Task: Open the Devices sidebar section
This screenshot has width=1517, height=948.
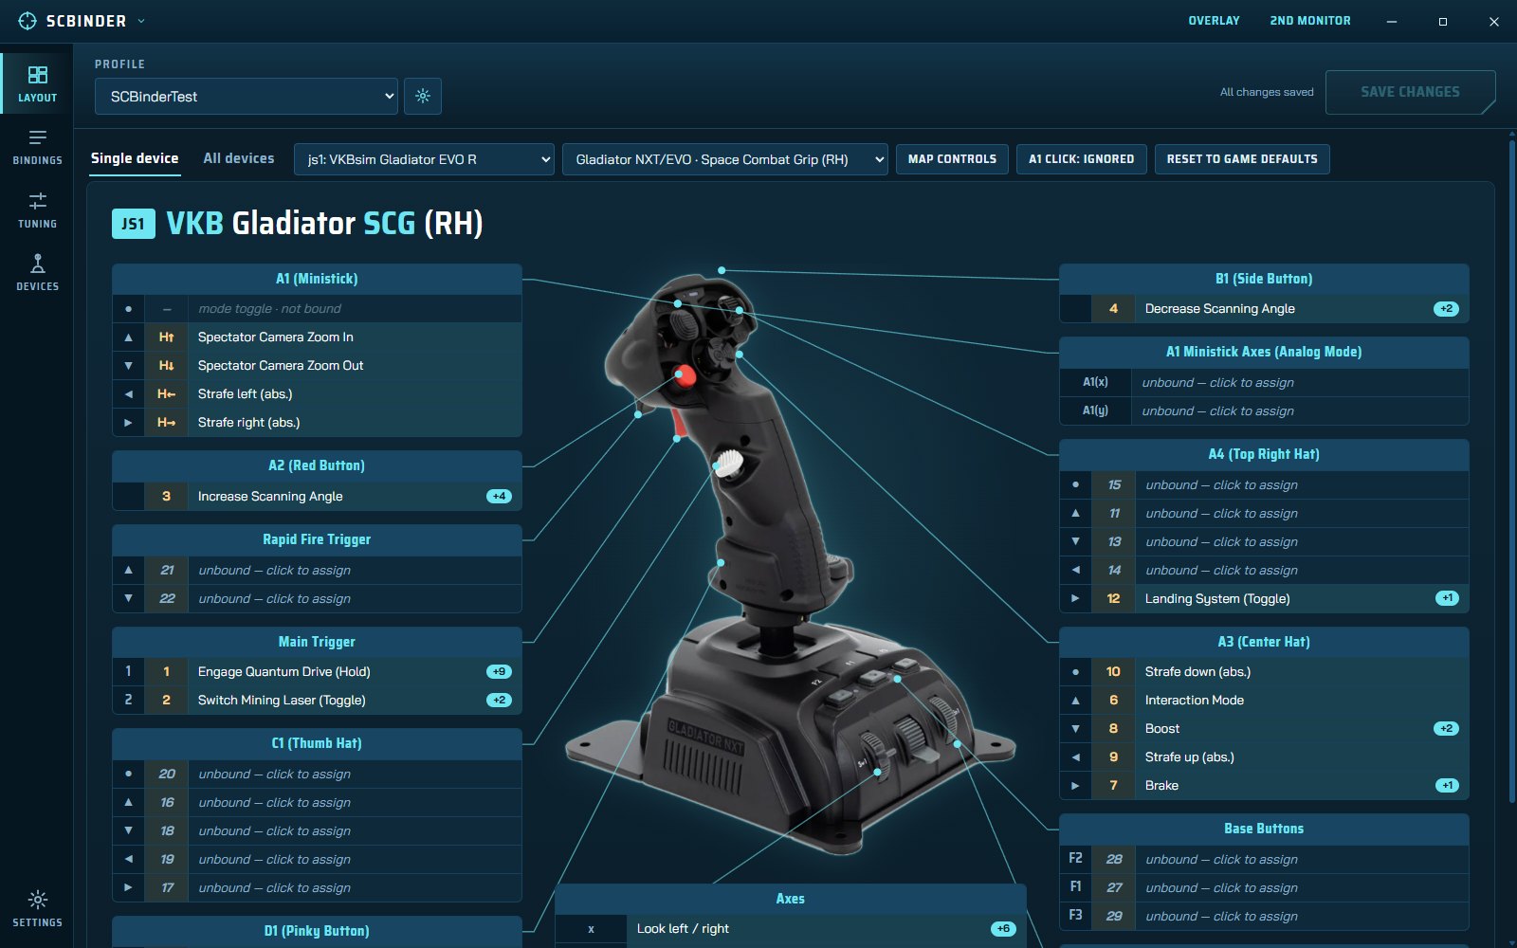Action: [37, 272]
